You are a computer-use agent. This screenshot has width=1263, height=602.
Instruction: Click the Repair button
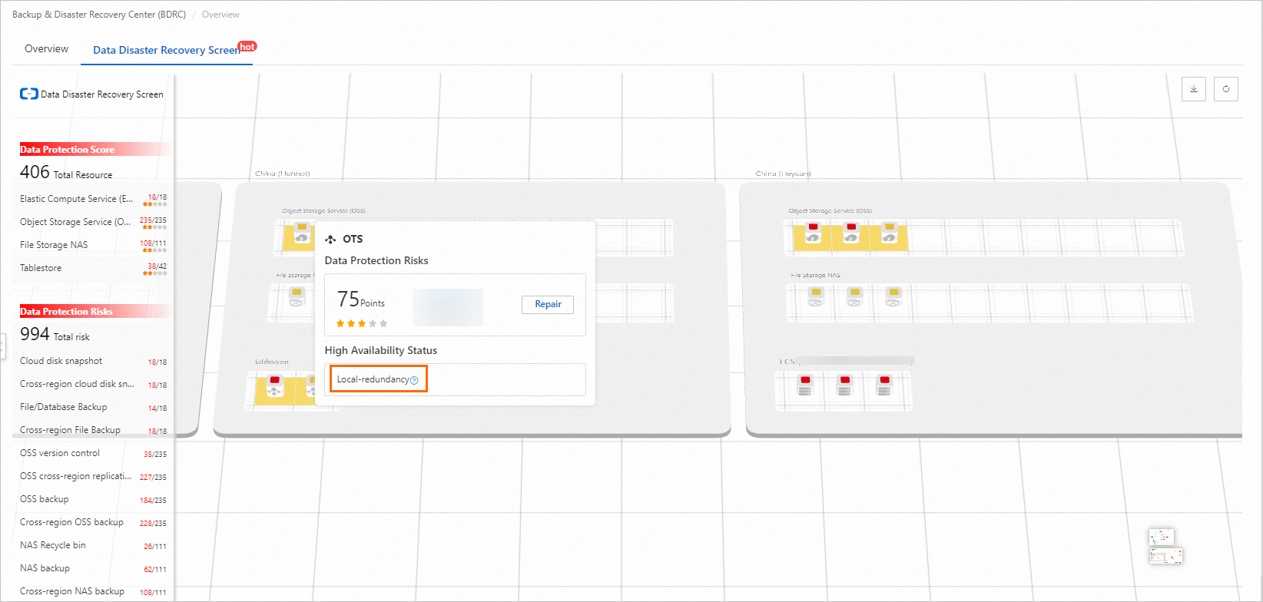(548, 304)
